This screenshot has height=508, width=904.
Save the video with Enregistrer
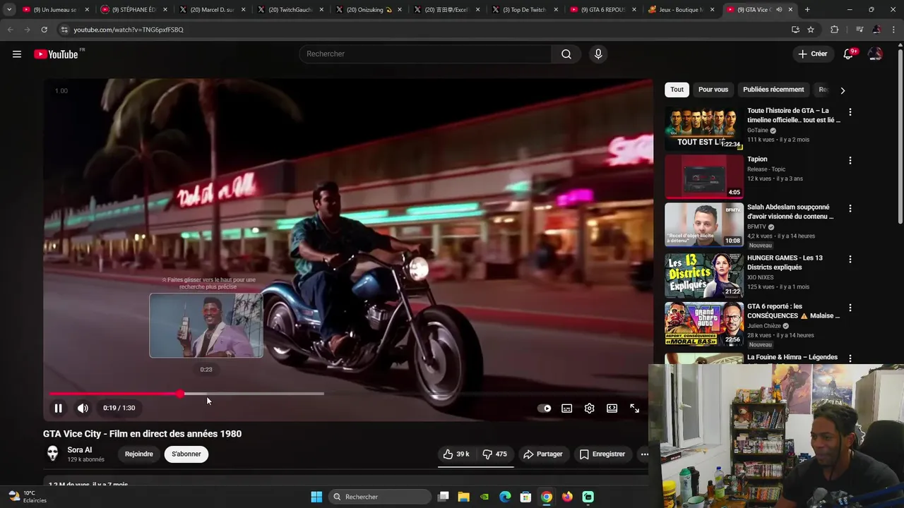(x=602, y=454)
